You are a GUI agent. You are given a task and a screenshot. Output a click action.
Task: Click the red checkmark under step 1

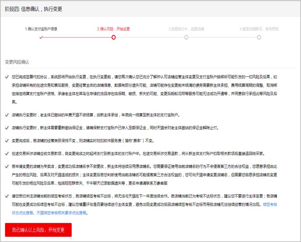point(41,37)
